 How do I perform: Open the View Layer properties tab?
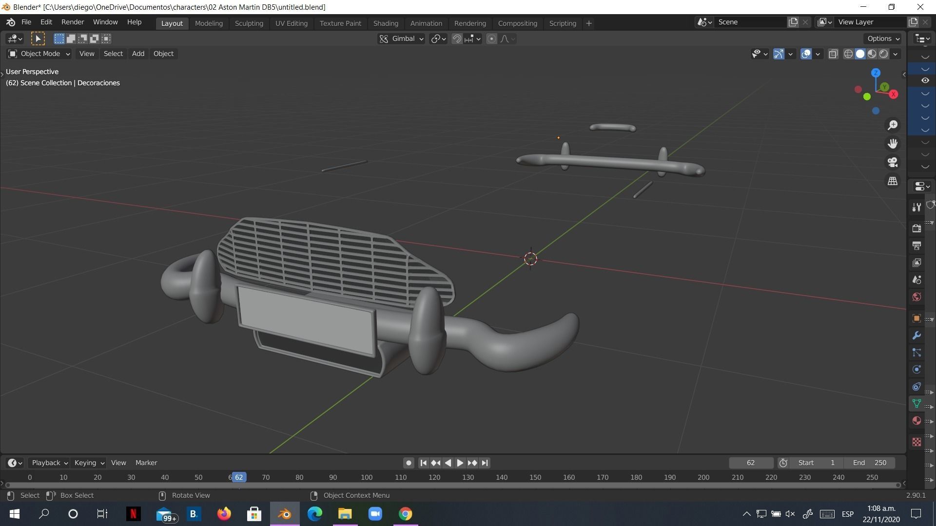(x=916, y=263)
